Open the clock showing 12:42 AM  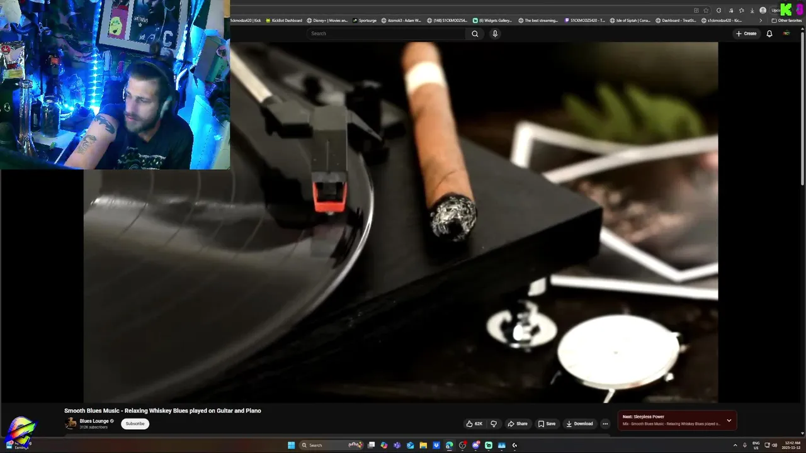pyautogui.click(x=792, y=445)
